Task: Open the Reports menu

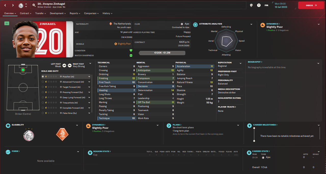Action: (x=75, y=13)
